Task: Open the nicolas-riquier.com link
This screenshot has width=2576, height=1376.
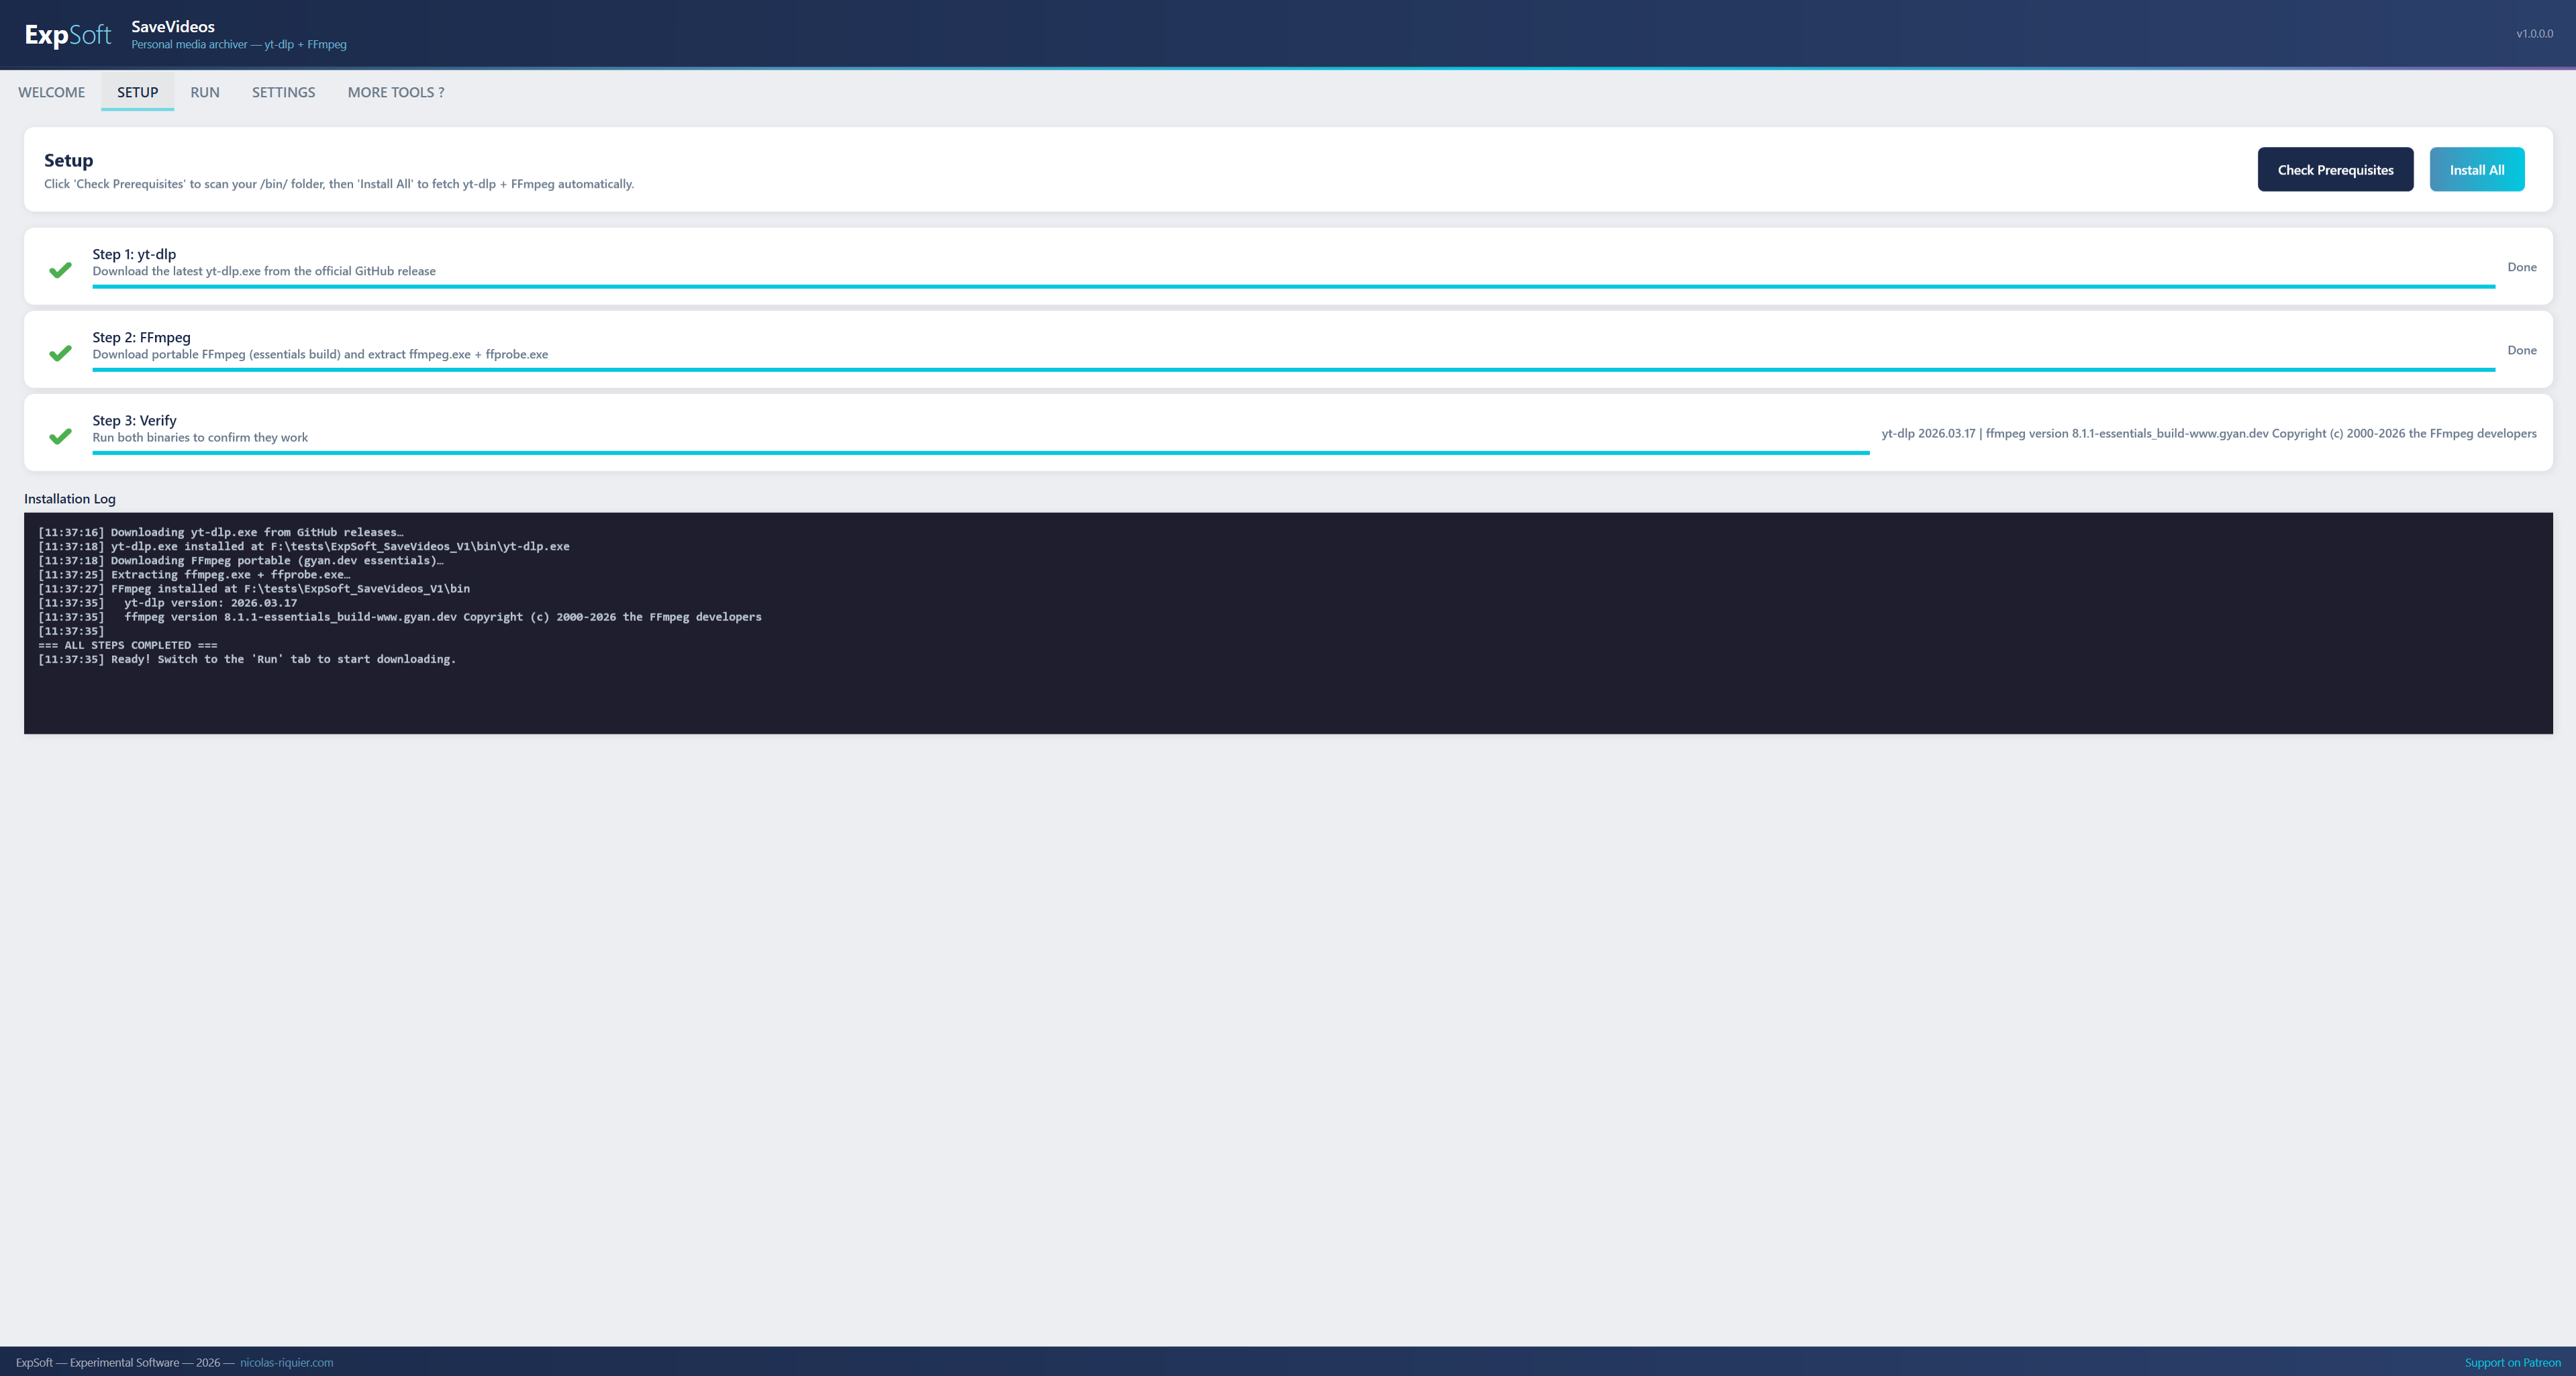Action: (287, 1362)
